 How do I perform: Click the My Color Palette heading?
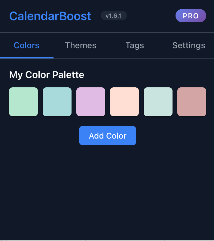pos(47,75)
